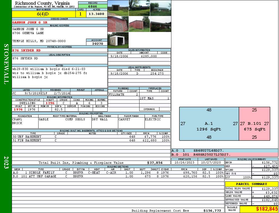Open the red siding barn close-up photo

click(x=118, y=24)
